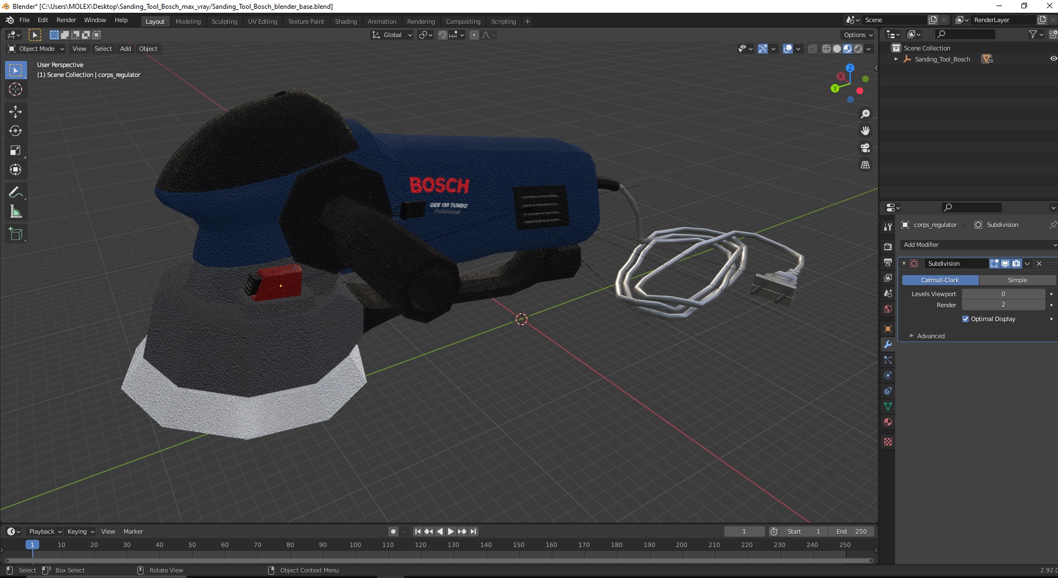Screen dimensions: 1058x578
Task: Toggle snapping magnet in the header
Action: (442, 35)
